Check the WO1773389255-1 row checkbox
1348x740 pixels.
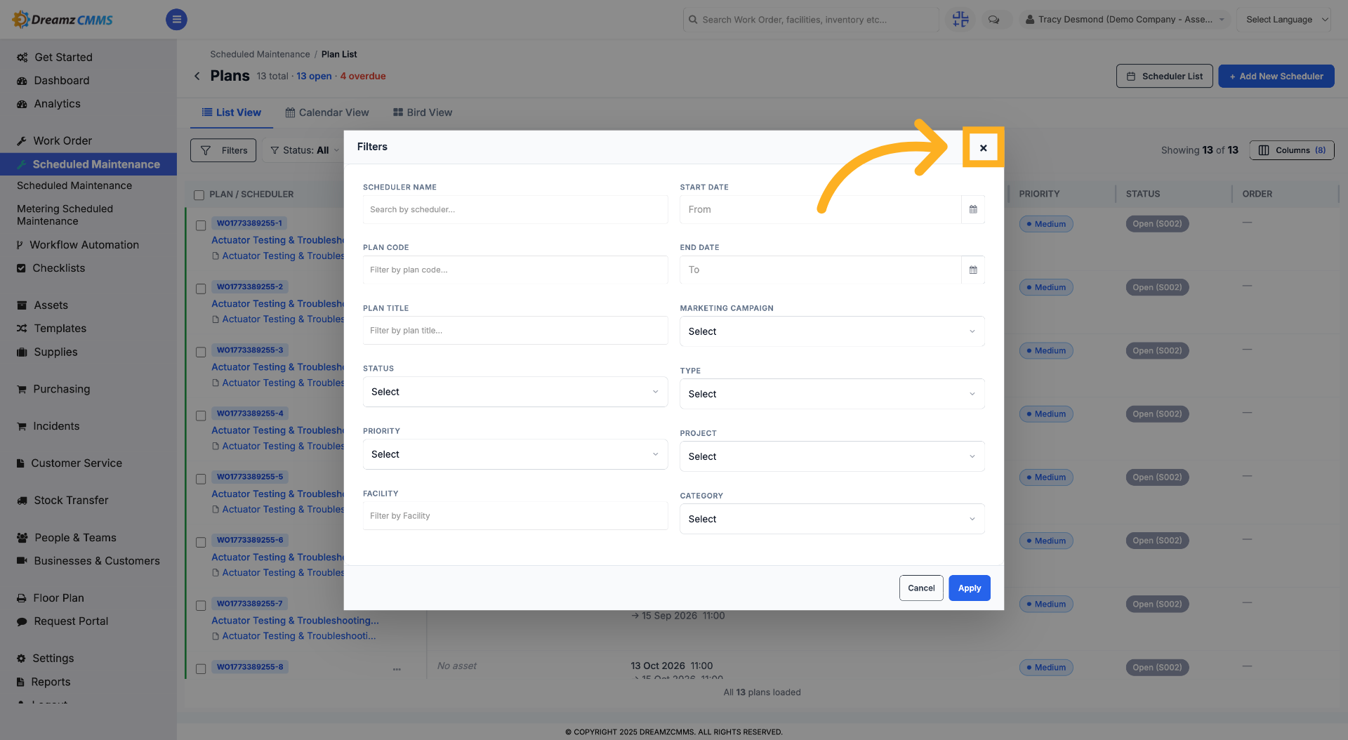(201, 225)
